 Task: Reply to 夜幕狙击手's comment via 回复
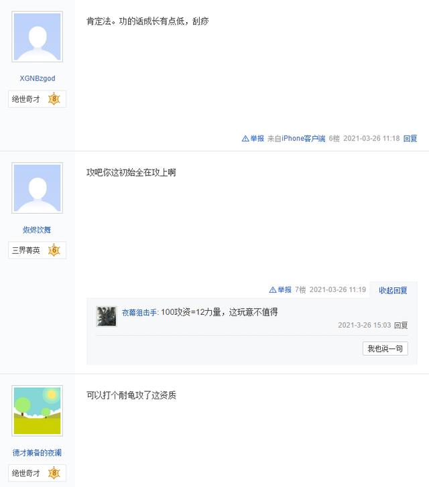[x=401, y=326]
